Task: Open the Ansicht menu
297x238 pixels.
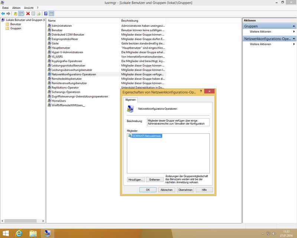Action: (x=29, y=8)
